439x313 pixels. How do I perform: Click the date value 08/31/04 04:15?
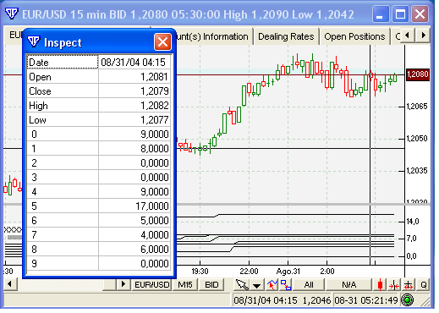133,63
